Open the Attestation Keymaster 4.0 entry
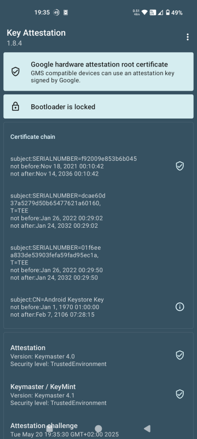 coord(98,356)
